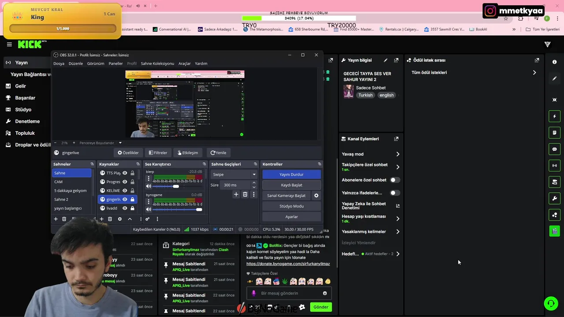Expand Yavaş mod settings
Image resolution: width=564 pixels, height=317 pixels.
[397, 154]
